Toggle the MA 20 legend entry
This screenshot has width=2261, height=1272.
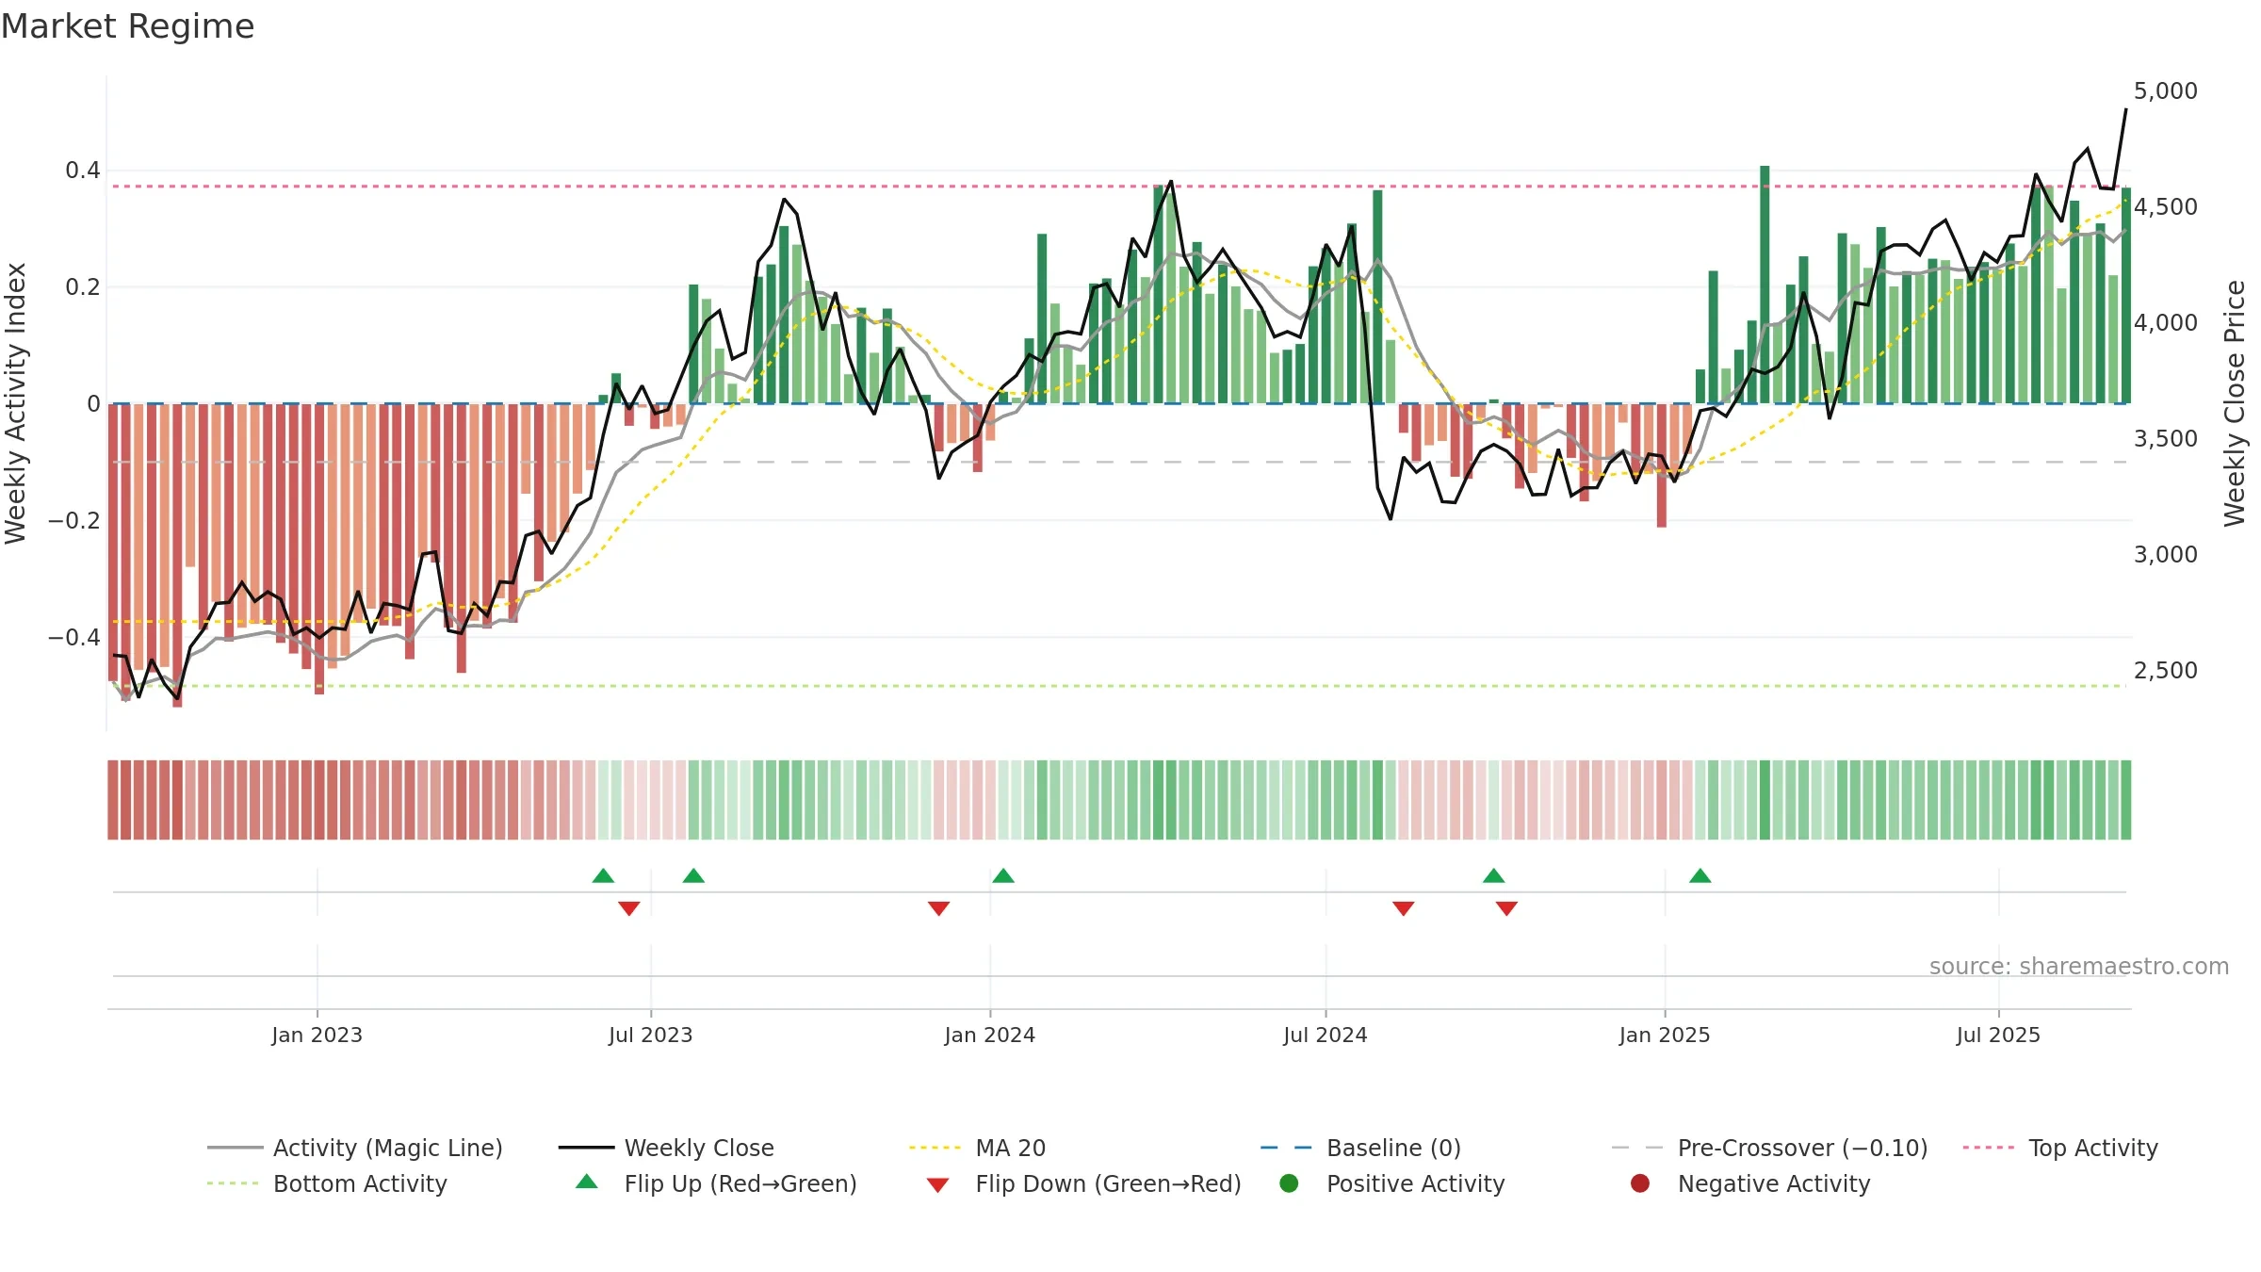(x=977, y=1148)
